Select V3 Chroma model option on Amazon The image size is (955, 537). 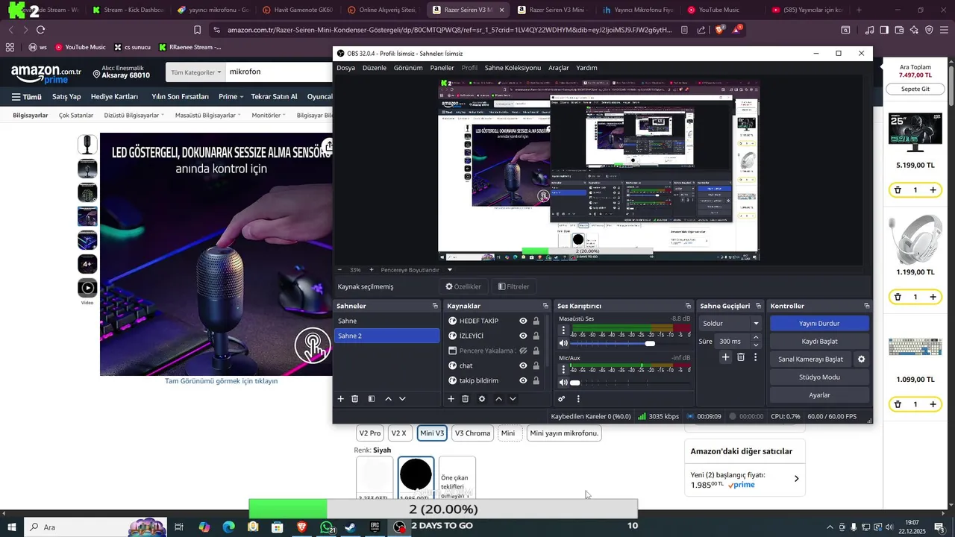click(x=473, y=433)
